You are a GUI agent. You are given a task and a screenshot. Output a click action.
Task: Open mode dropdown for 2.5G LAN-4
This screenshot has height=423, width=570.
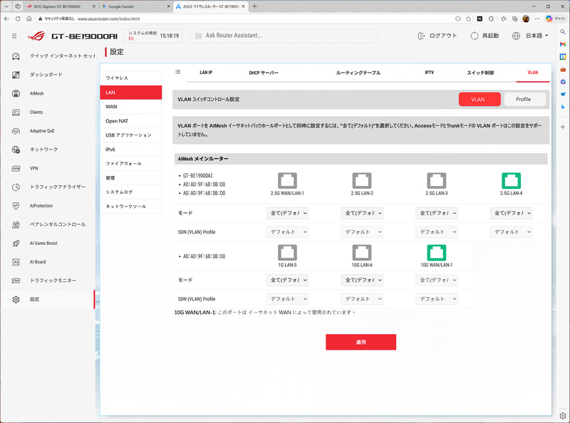(x=511, y=214)
